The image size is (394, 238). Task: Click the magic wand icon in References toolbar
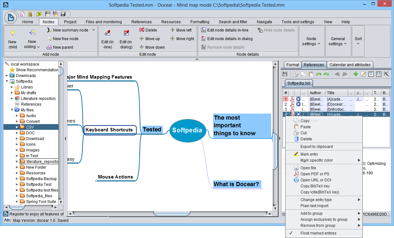pos(386,74)
